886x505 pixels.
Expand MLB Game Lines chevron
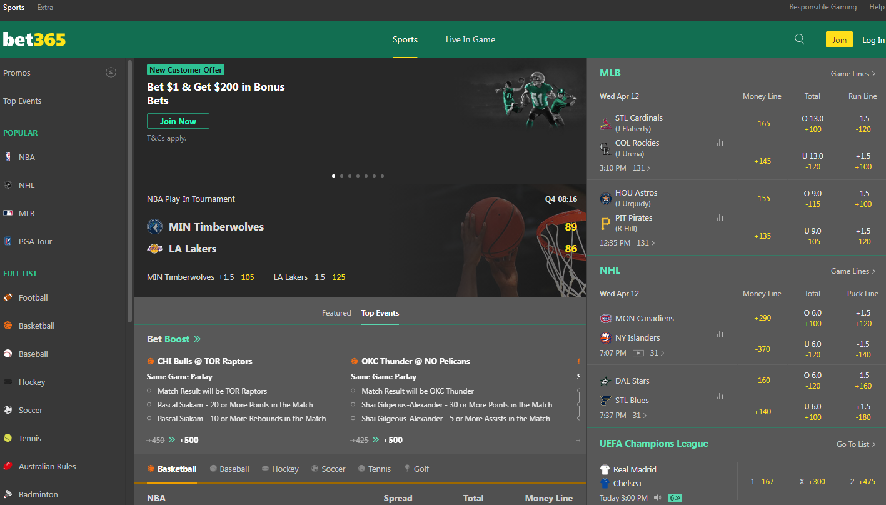point(873,74)
